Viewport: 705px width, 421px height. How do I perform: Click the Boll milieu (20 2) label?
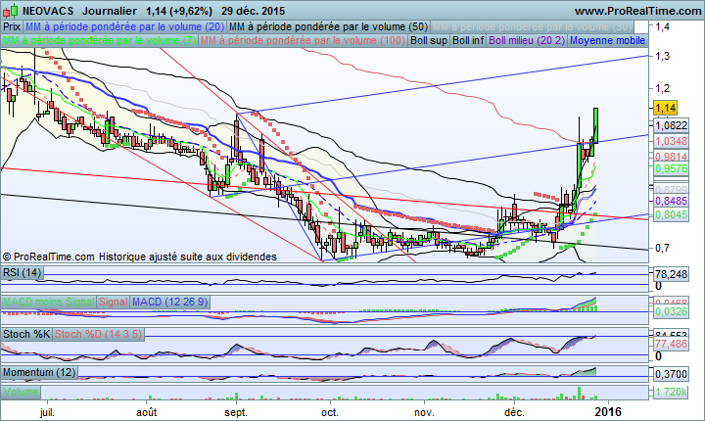pyautogui.click(x=527, y=40)
